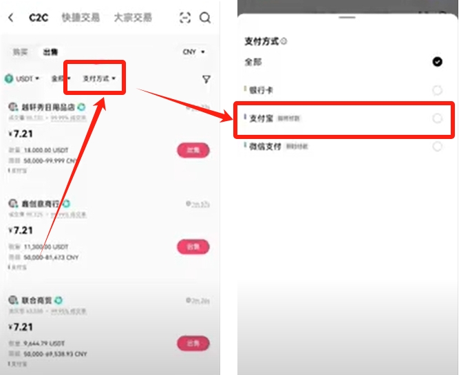Viewport: 459px width, 375px height.
Task: Tap second merchant's verified badge icon
Action: 67,203
